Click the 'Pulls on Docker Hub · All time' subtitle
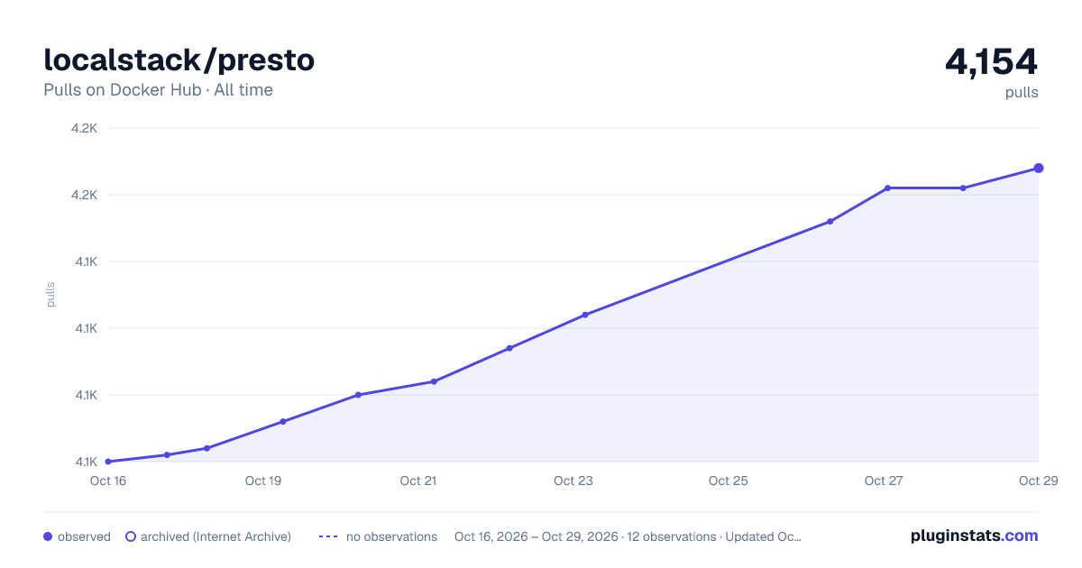 [158, 90]
